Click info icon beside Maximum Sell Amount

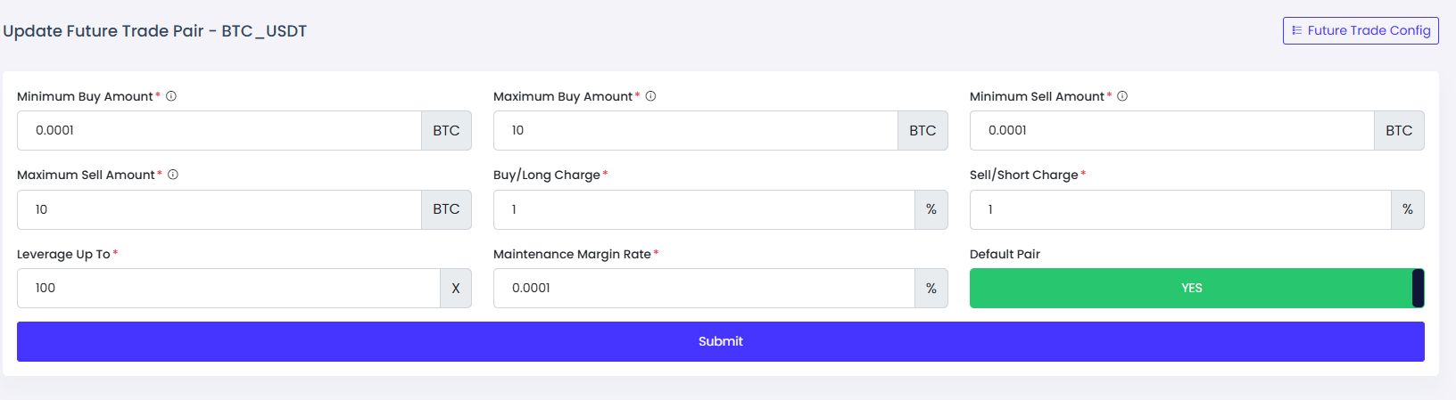click(173, 175)
